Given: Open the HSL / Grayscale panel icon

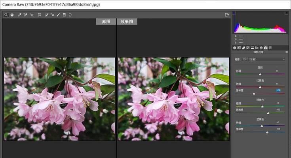Looking at the screenshot, I should point(248,48).
